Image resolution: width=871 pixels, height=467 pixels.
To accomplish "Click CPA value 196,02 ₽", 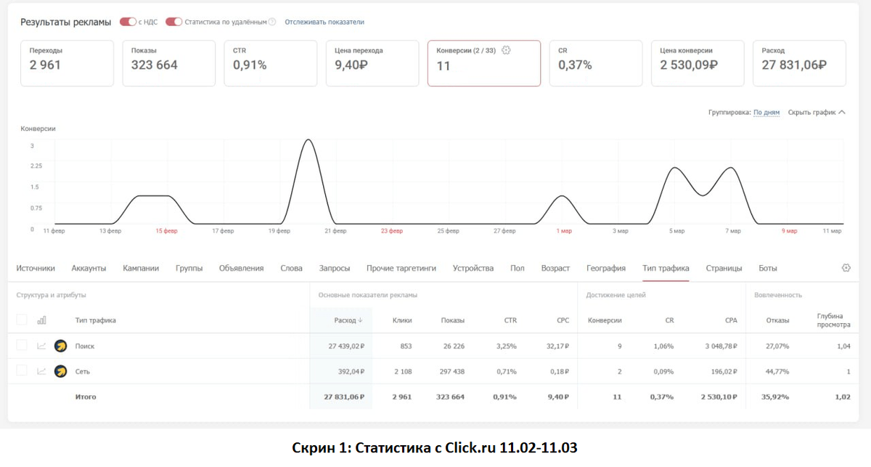I will point(724,371).
